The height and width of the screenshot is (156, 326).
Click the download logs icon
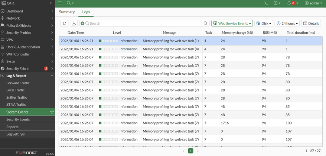pyautogui.click(x=74, y=23)
